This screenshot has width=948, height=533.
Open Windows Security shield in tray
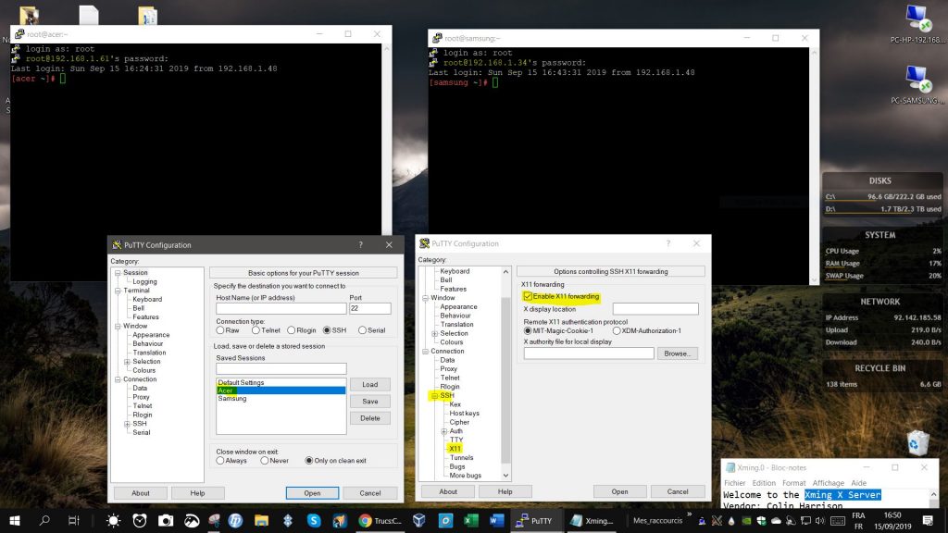click(x=761, y=520)
